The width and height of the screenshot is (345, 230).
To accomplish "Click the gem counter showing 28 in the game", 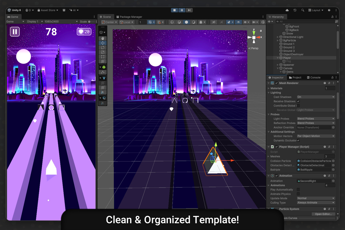I will (x=84, y=32).
